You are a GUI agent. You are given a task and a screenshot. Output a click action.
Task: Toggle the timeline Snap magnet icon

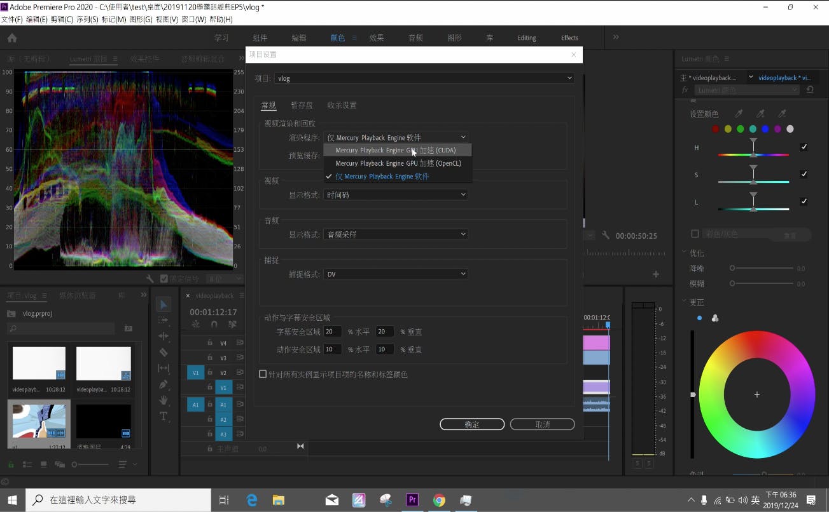[x=214, y=324]
